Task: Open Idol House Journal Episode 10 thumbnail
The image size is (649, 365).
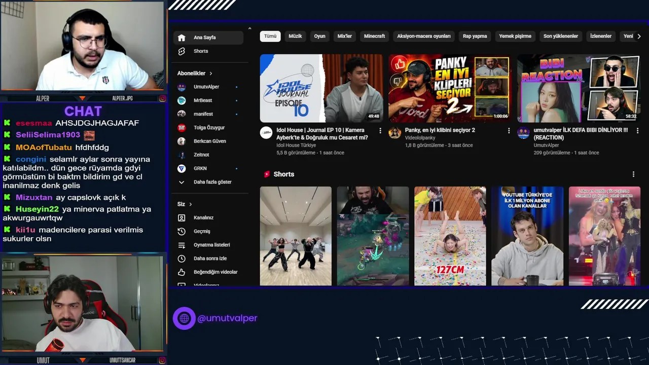Action: point(321,89)
